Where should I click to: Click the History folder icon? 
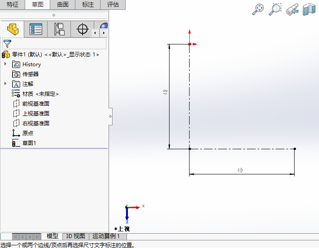[16, 64]
